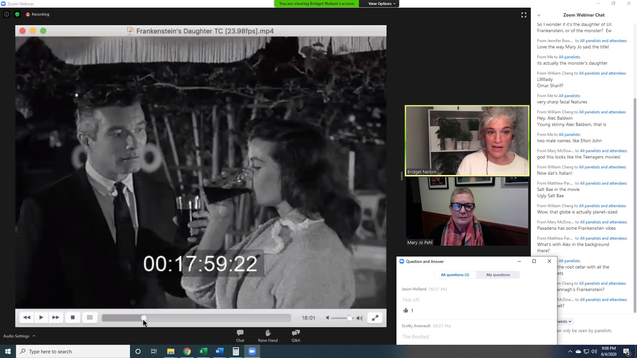Viewport: 637px width, 358px height.
Task: Stop the video playback
Action: click(73, 318)
